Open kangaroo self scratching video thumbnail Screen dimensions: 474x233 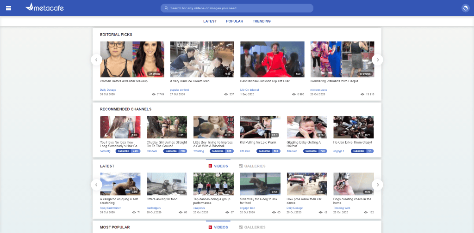120,184
